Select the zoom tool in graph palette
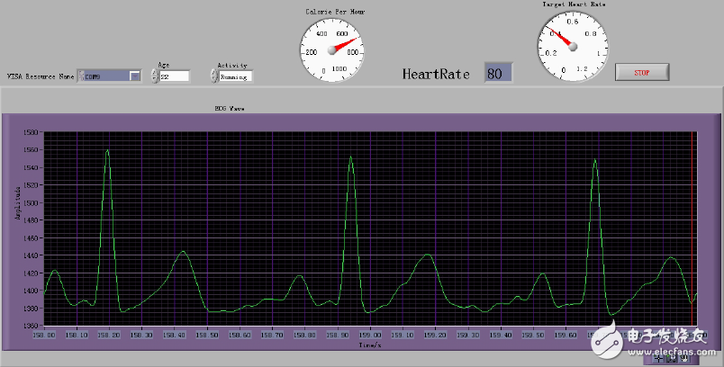Viewport: 724px width, 367px height. pos(672,357)
